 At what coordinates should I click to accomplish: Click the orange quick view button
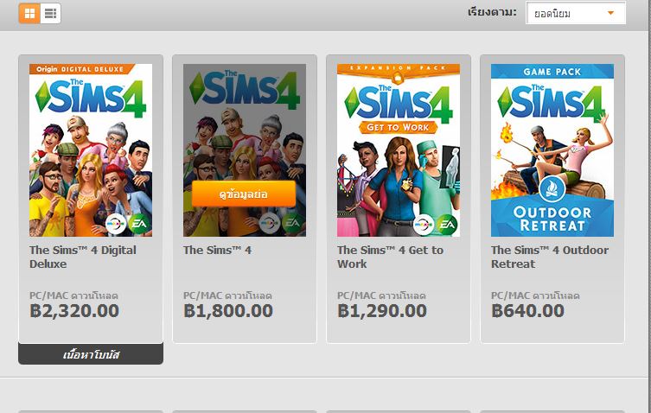[244, 194]
